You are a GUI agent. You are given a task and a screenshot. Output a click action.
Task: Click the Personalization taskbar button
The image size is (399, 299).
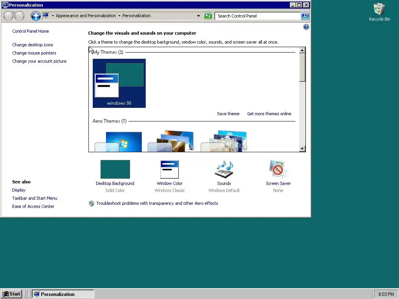[x=63, y=294]
